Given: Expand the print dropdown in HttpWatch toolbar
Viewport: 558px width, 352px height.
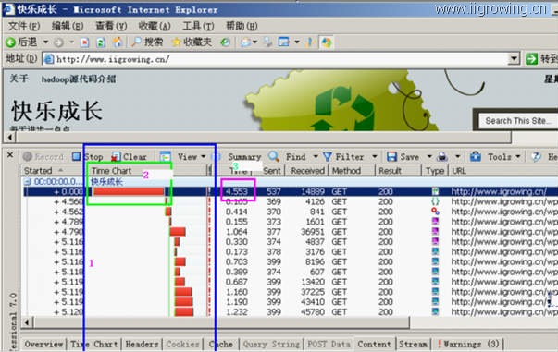Looking at the screenshot, I should pos(458,157).
